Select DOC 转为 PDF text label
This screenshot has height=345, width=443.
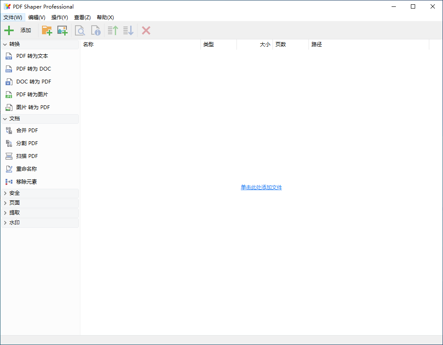(x=33, y=82)
